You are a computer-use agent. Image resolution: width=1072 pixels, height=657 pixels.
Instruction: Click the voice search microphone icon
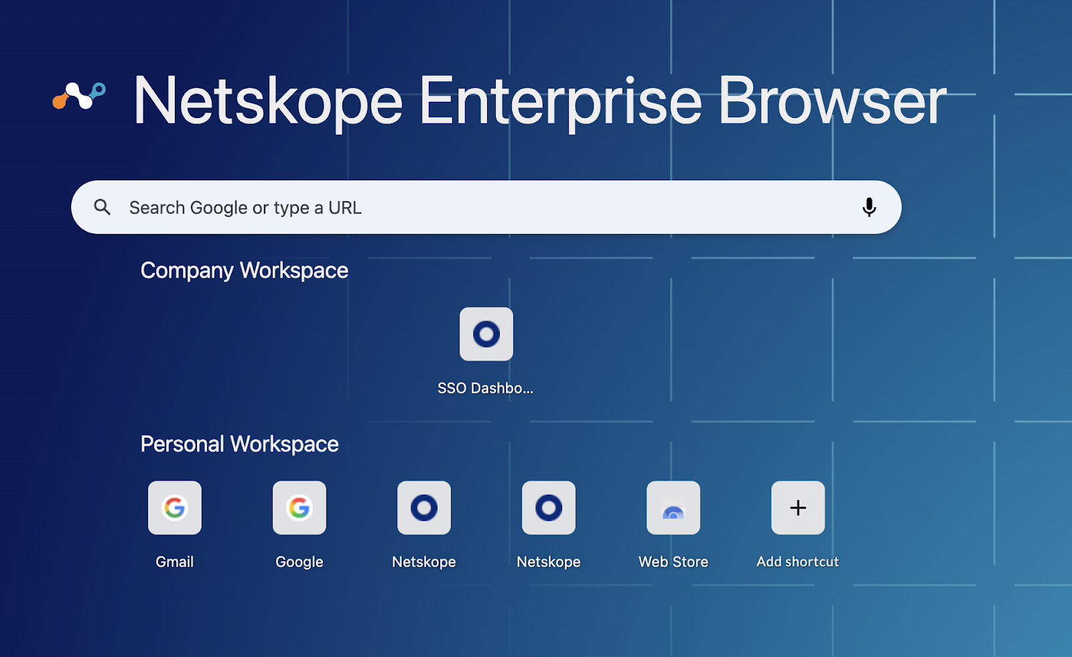click(x=869, y=207)
